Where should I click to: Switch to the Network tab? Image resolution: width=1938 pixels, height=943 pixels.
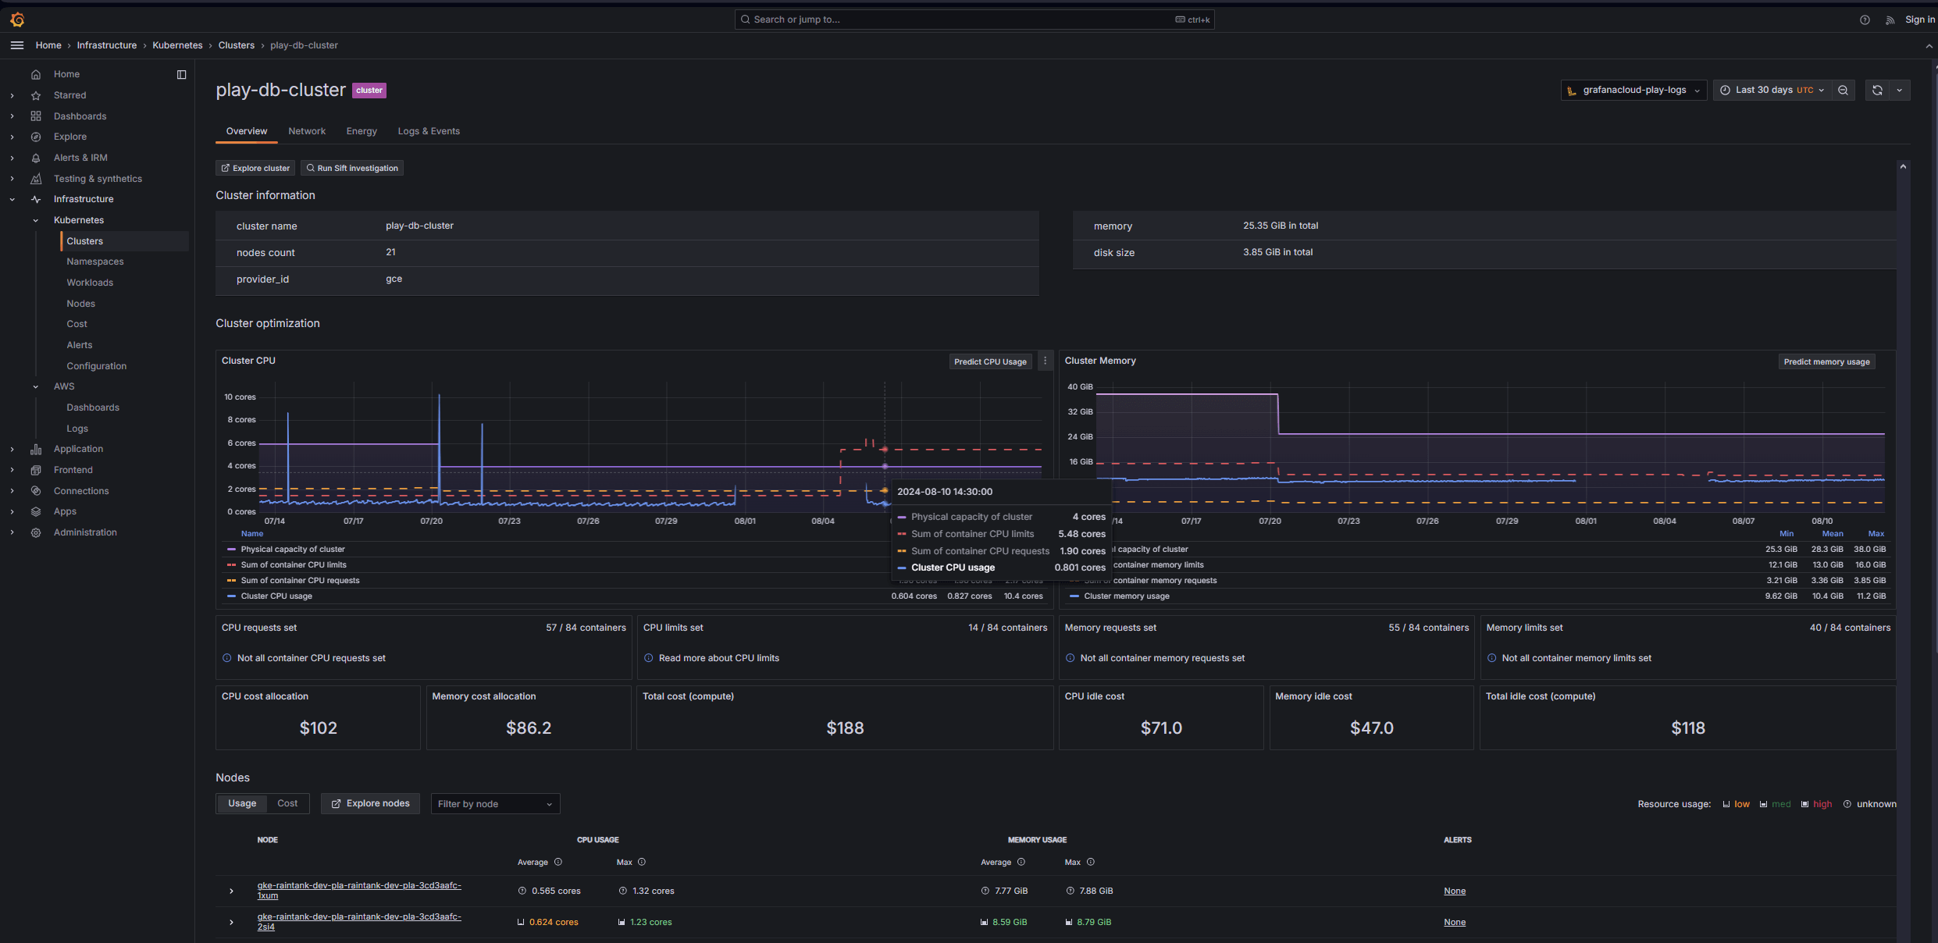coord(307,131)
